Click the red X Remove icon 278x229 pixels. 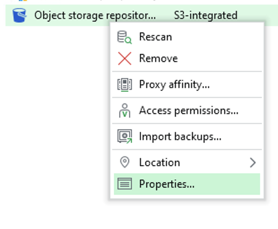125,58
